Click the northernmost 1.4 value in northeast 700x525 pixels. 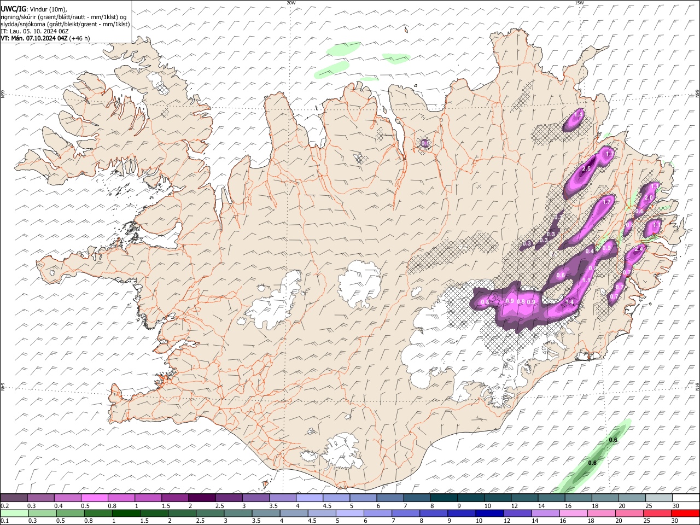578,115
